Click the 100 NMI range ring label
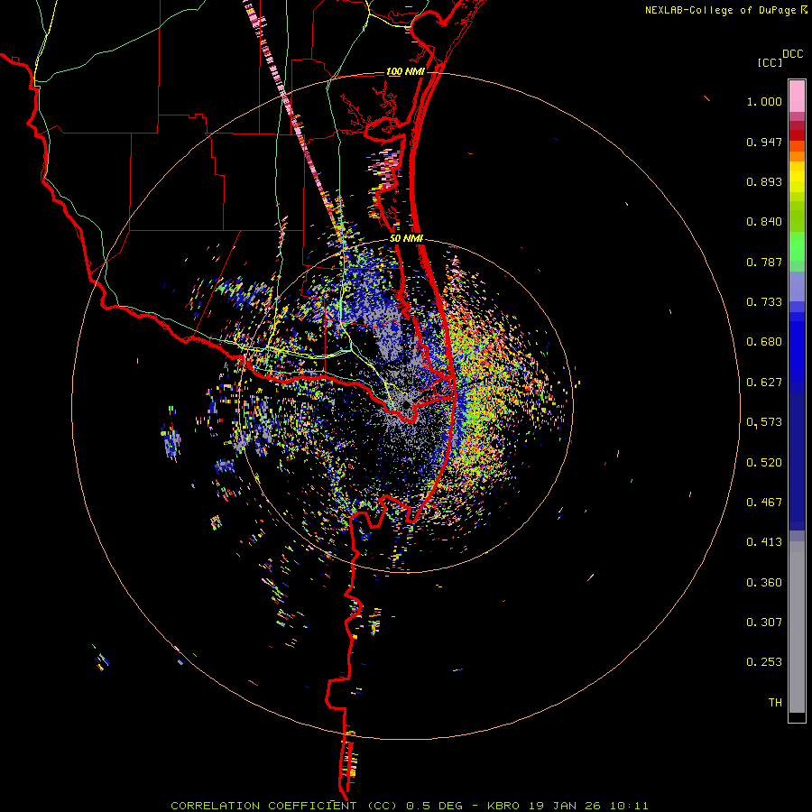Screen dimensions: 812x812 pos(405,71)
